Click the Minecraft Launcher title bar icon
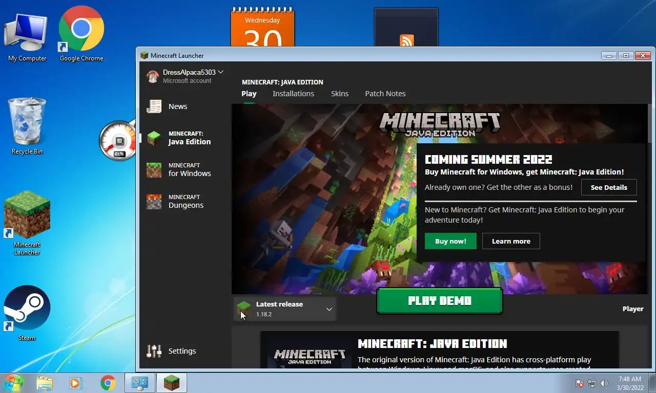This screenshot has width=656, height=393. (144, 55)
